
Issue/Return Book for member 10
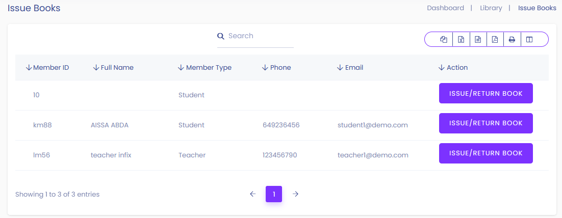tap(486, 93)
